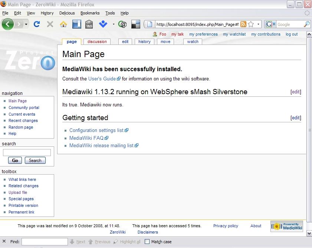Screen dimensions: 312x248
Task: Click the scrollbar down arrow
Action: [309, 233]
